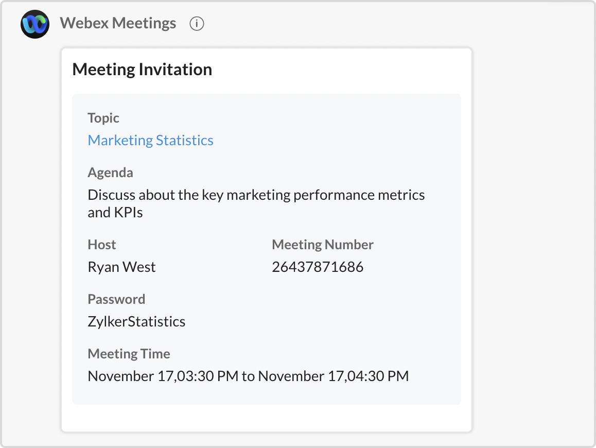Click the Meeting Number label
The width and height of the screenshot is (596, 448).
(x=323, y=245)
